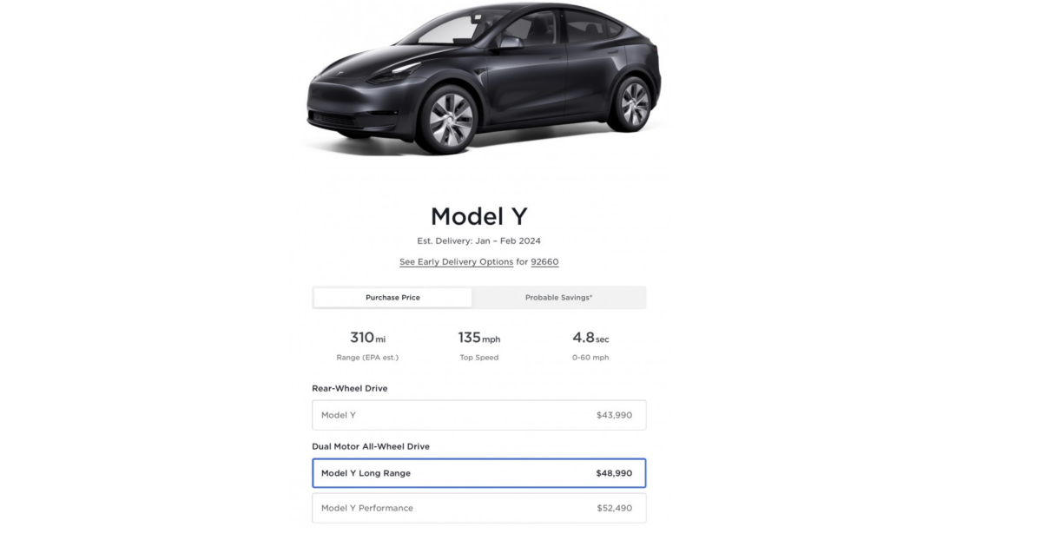This screenshot has width=1042, height=540.
Task: Click the car's front wheel
Action: point(450,119)
